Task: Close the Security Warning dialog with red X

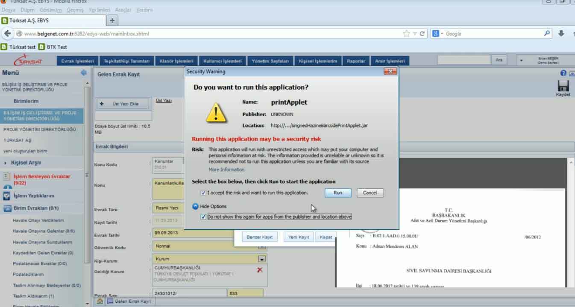Action: [390, 72]
